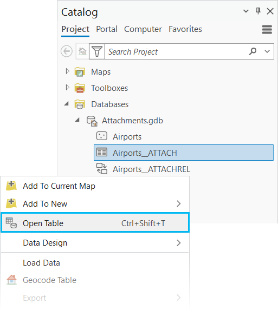The height and width of the screenshot is (310, 278).
Task: Click the Airports feature class icon
Action: click(101, 136)
